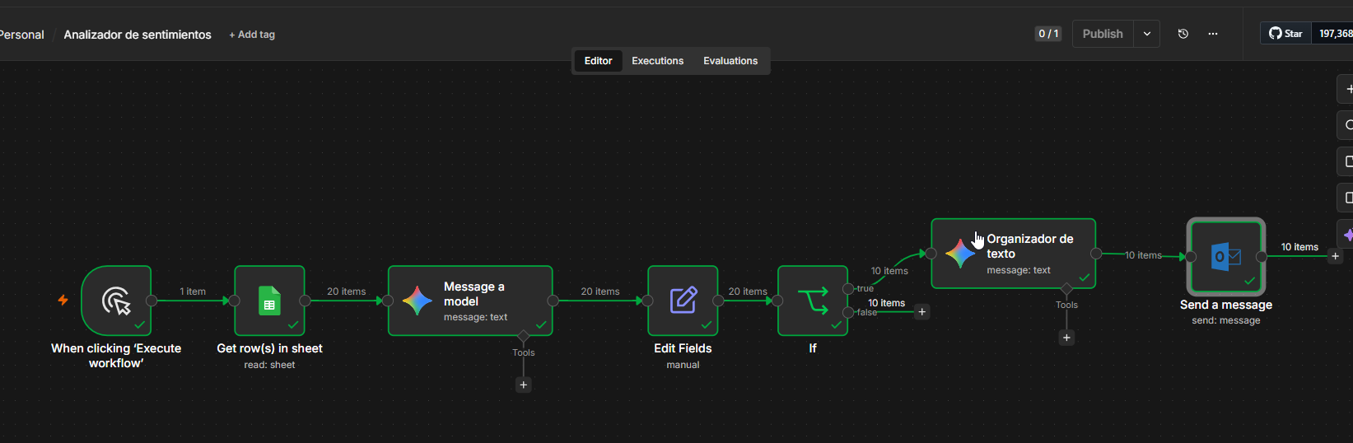This screenshot has height=443, width=1353.
Task: Add a node on the If false branch
Action: [x=922, y=312]
